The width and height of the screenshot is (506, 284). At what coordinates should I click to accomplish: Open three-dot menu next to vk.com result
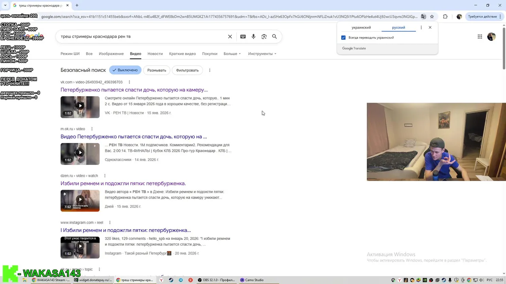point(129,82)
